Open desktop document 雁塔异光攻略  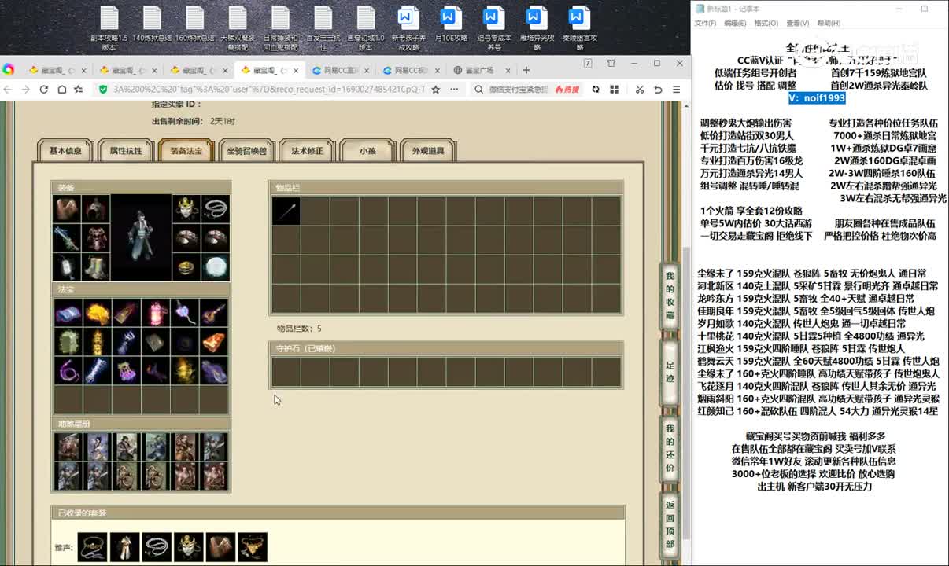537,28
